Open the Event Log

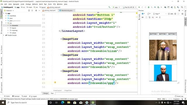click(x=179, y=96)
